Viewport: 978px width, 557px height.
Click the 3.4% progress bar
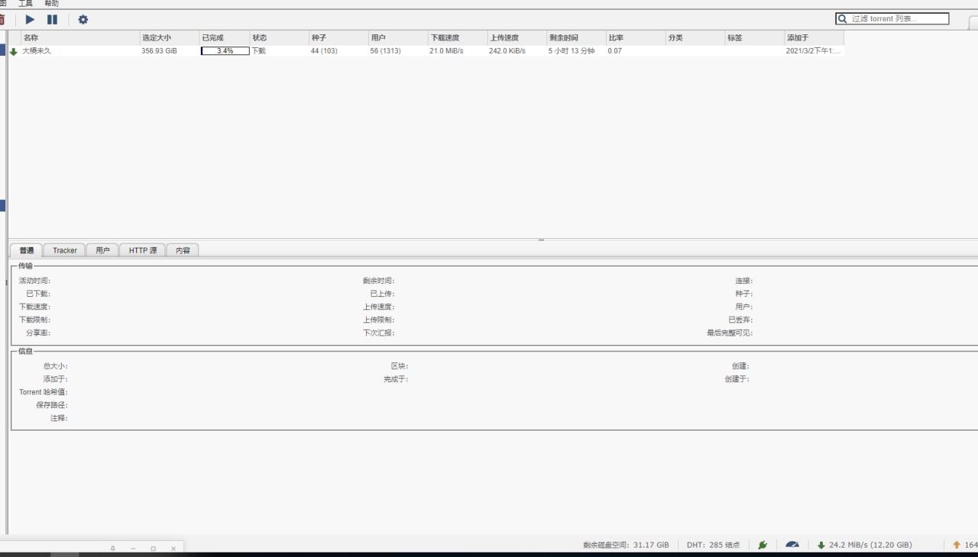pyautogui.click(x=225, y=51)
